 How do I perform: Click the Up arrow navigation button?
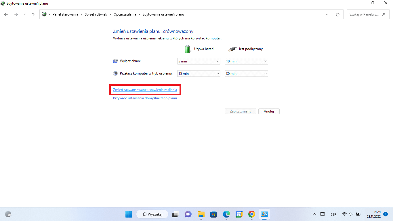33,14
